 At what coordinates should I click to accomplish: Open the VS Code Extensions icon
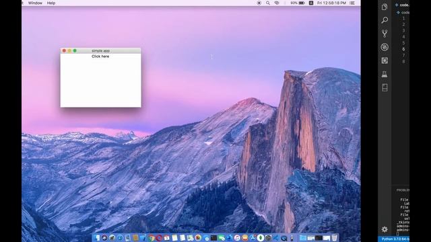[385, 61]
